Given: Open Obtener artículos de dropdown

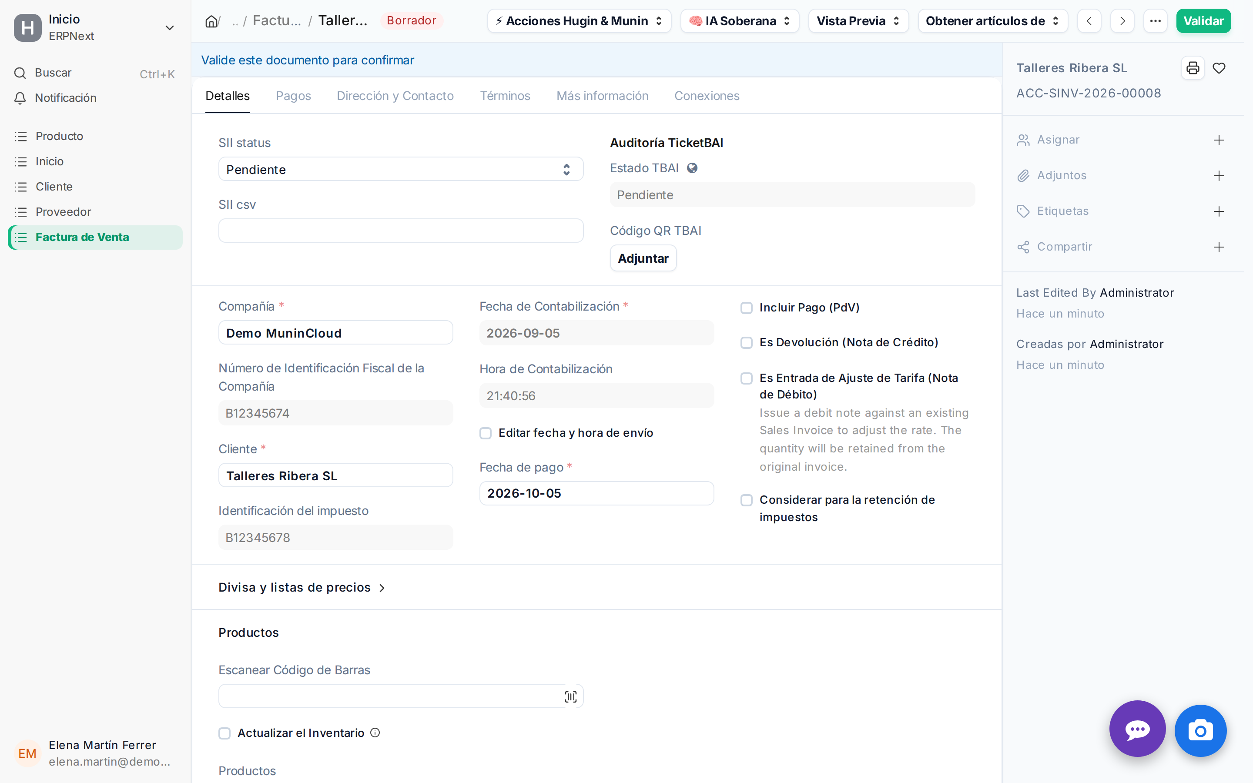Looking at the screenshot, I should pos(992,21).
